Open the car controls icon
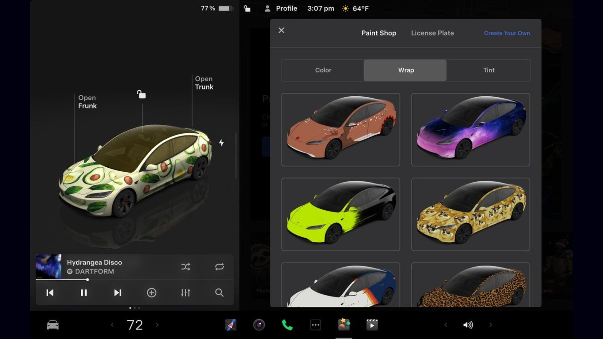 [52, 325]
